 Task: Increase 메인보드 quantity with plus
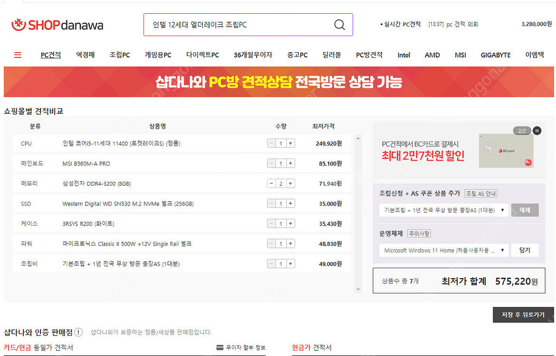click(x=290, y=163)
